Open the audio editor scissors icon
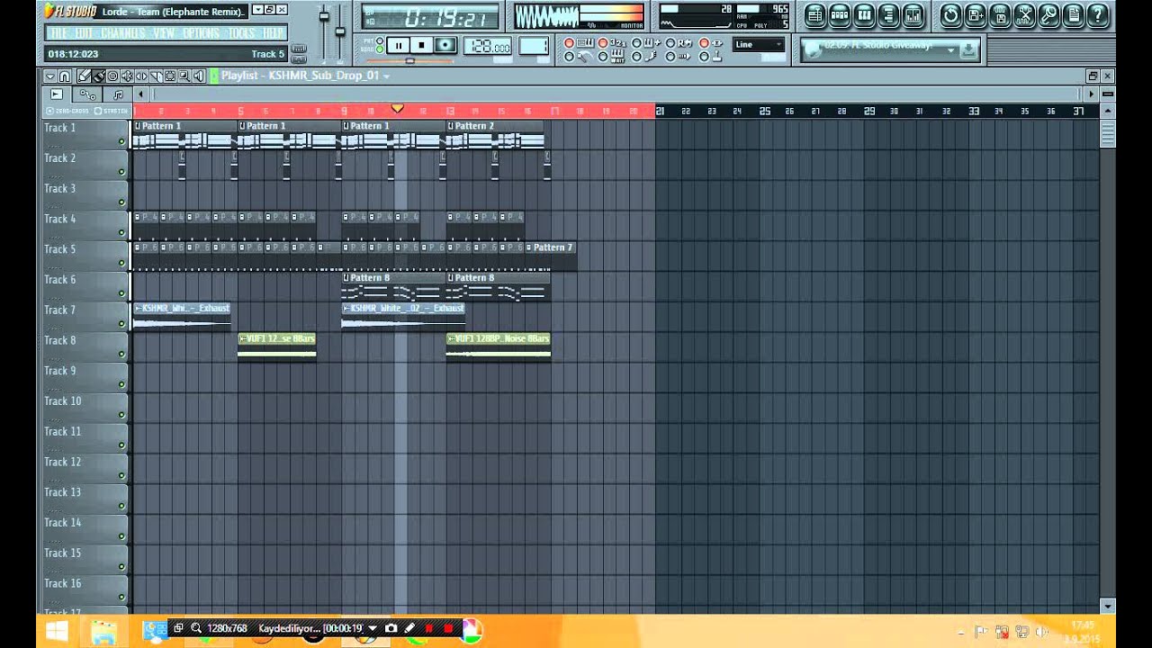1152x648 pixels. tap(1024, 15)
